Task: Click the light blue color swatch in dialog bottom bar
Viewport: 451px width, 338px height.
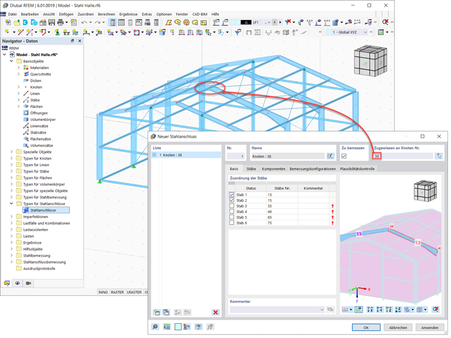Action: tap(178, 327)
